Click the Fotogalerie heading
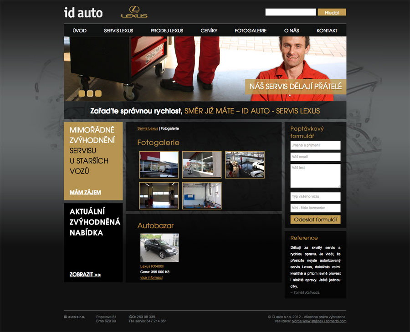 pos(158,143)
